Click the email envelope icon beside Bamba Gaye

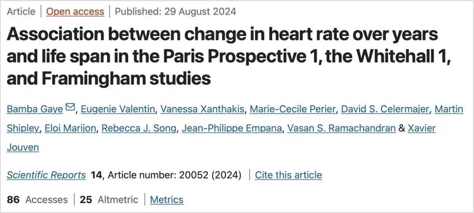[70, 107]
